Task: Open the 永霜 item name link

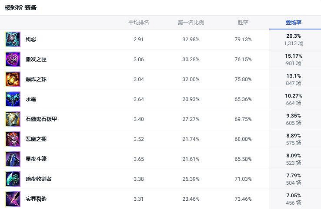Action: tap(31, 99)
